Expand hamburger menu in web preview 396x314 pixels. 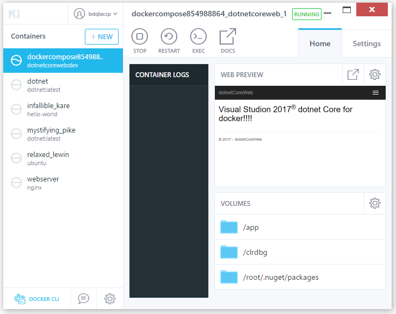375,93
